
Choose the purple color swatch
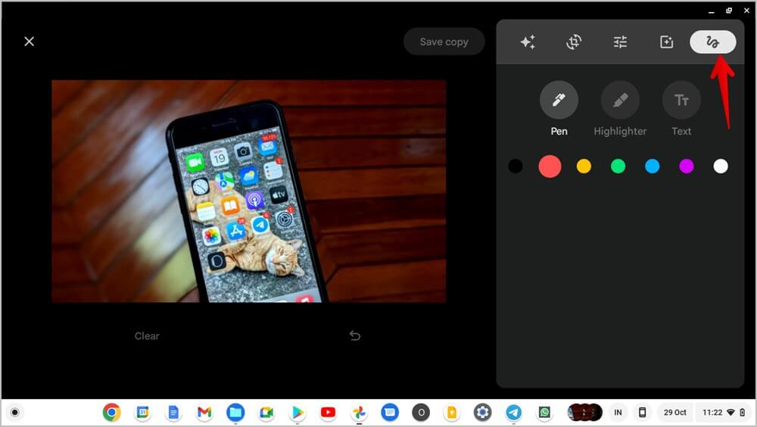tap(686, 166)
